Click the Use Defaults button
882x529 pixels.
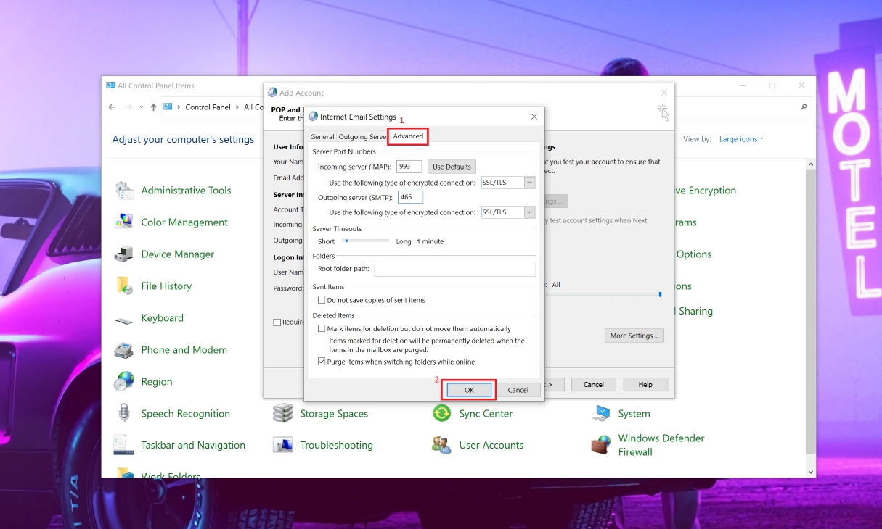point(452,167)
